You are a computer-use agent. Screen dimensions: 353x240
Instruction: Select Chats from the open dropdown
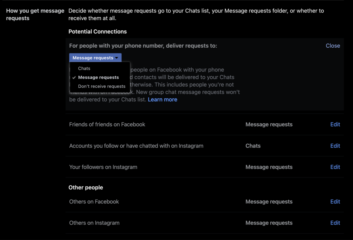84,68
